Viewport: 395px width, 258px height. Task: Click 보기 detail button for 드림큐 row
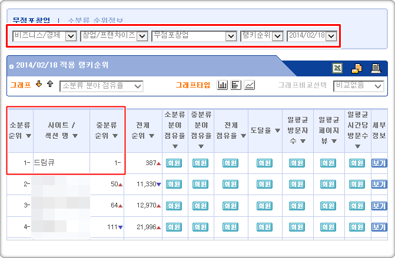pyautogui.click(x=379, y=163)
